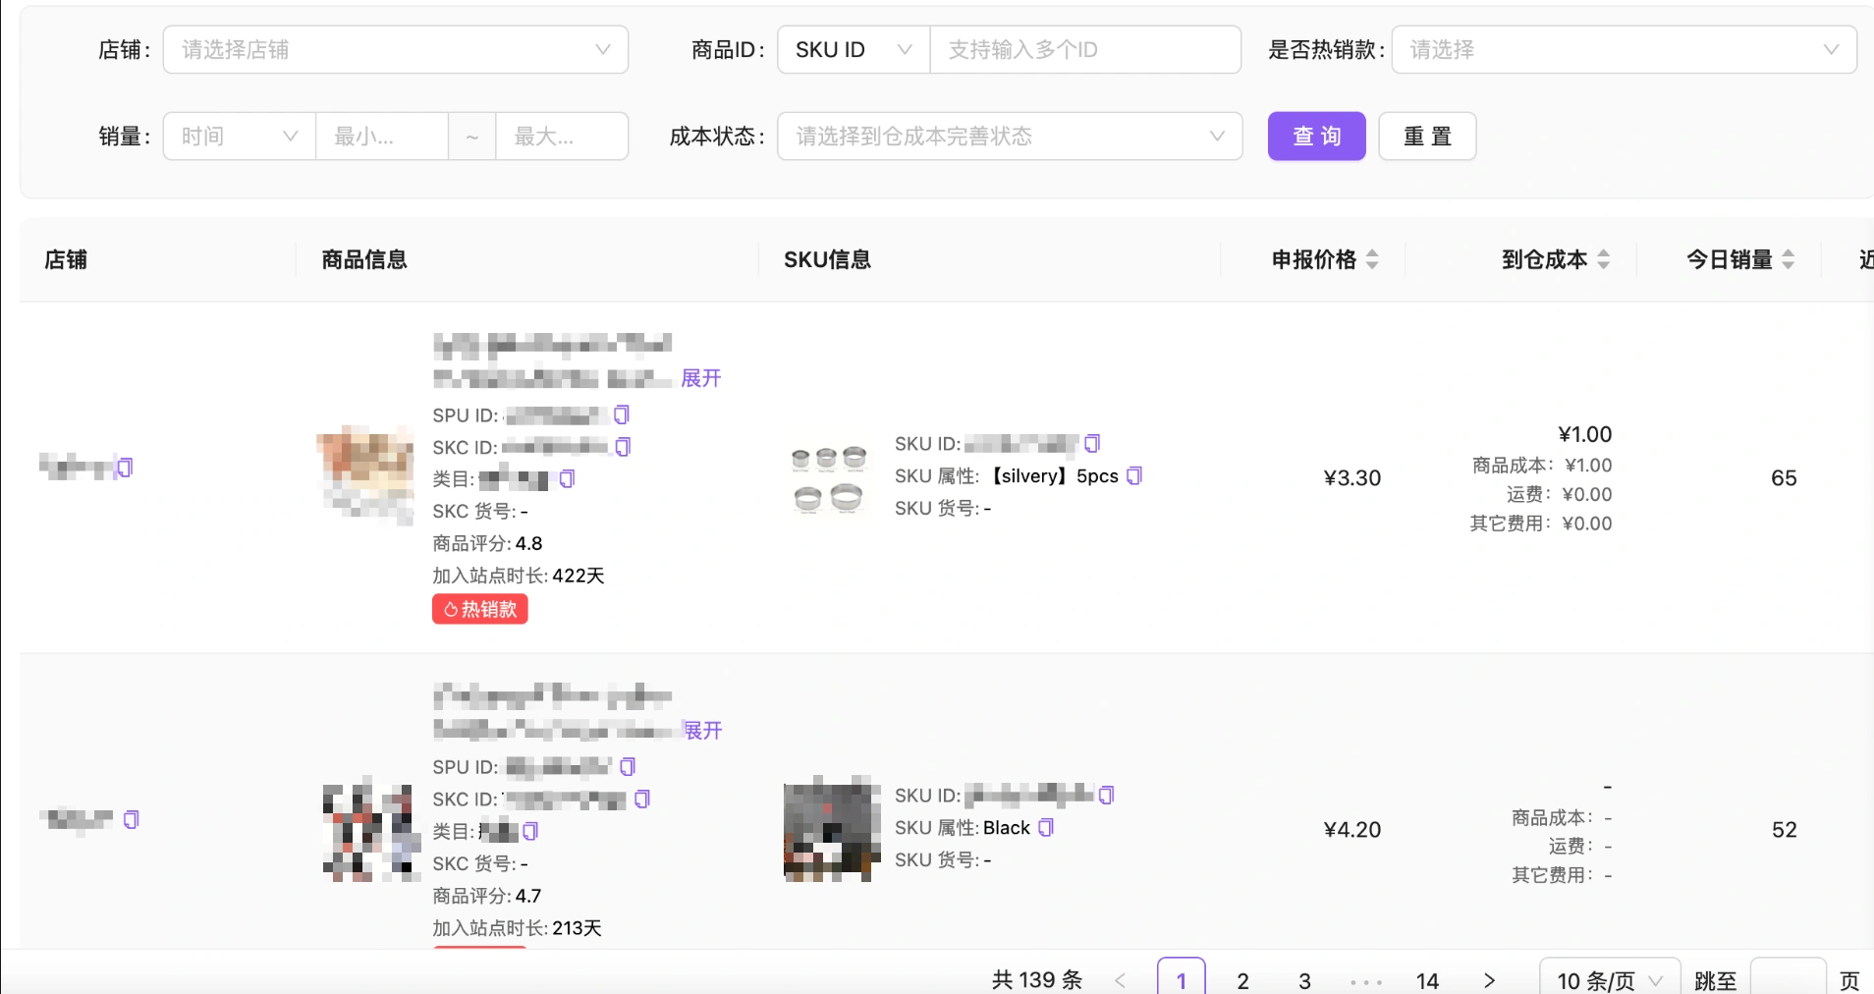Go to page 14 of results
This screenshot has width=1874, height=994.
click(1427, 980)
